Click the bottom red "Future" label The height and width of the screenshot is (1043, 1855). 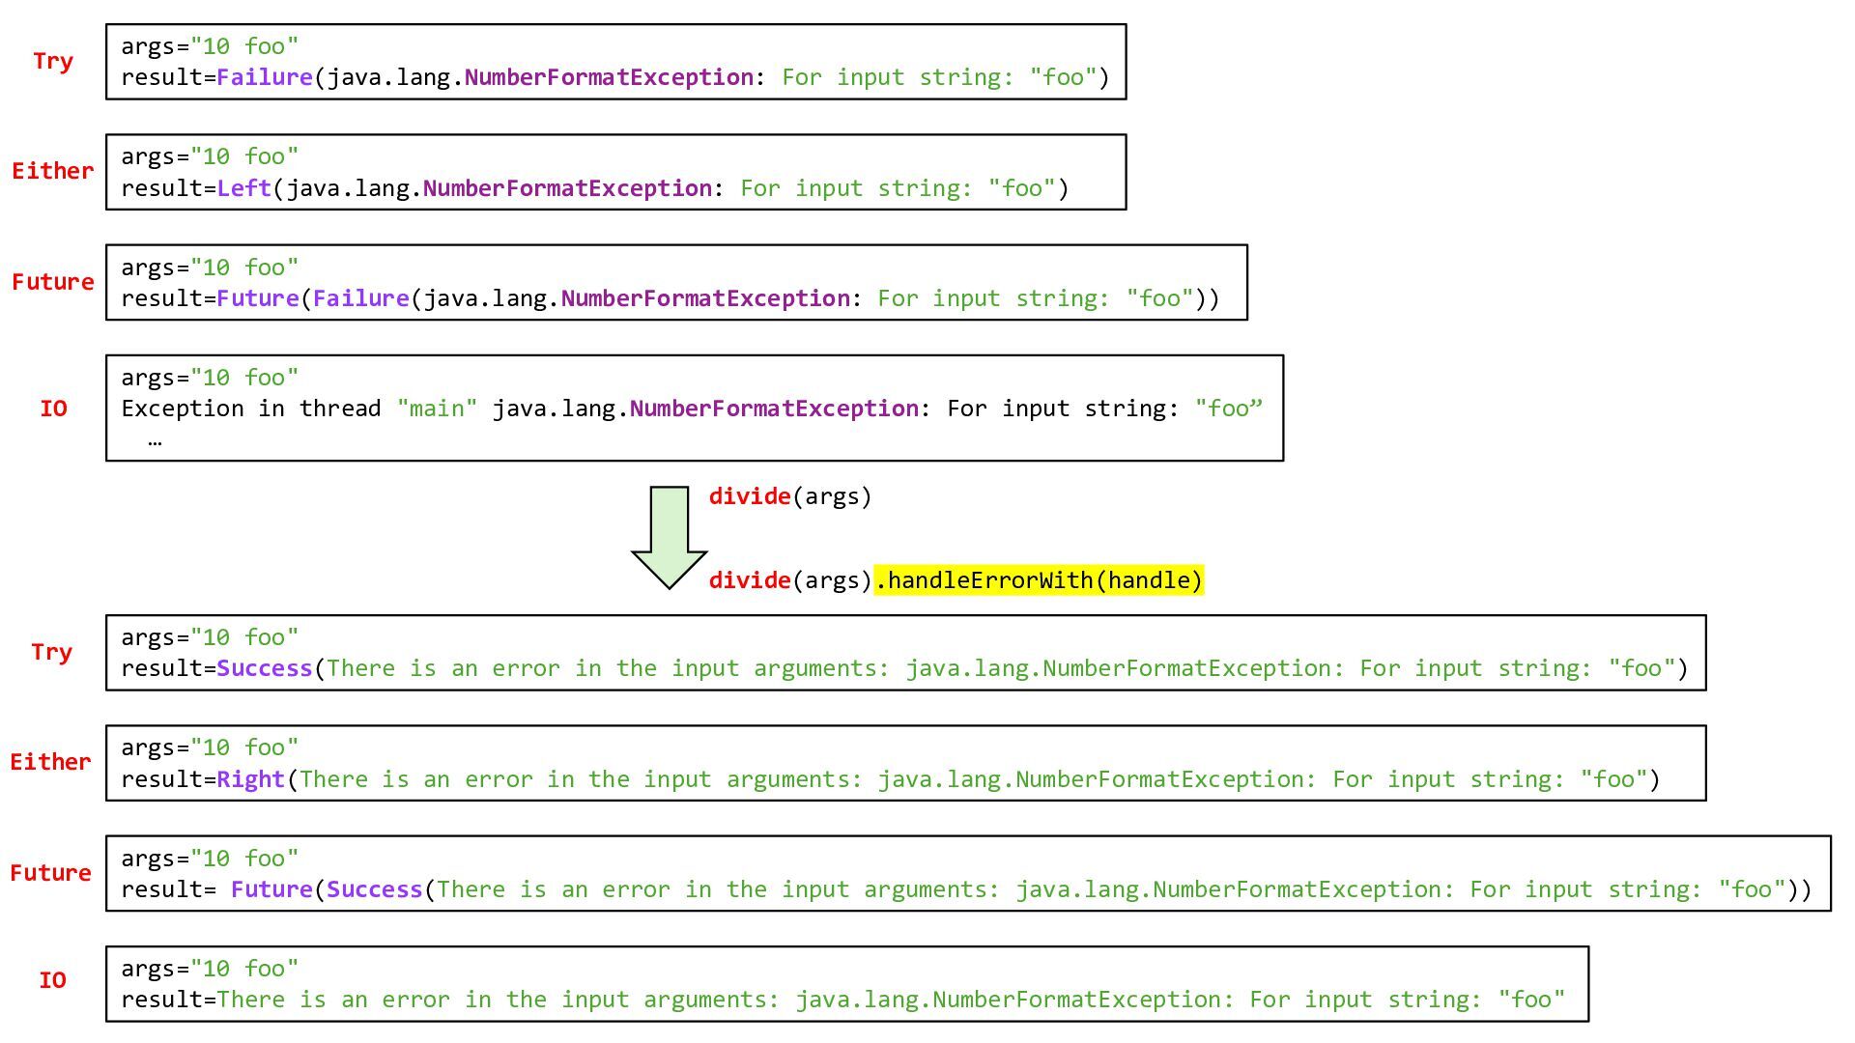(51, 873)
